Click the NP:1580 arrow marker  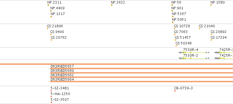pyautogui.click(x=211, y=5)
